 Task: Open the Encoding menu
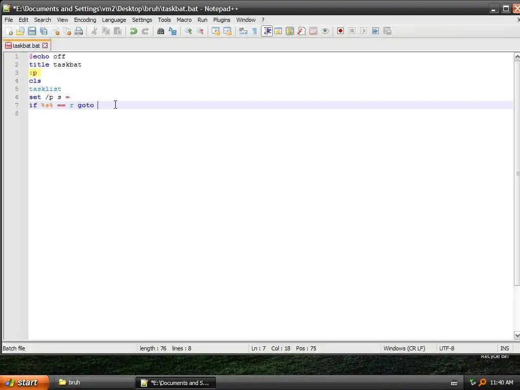85,20
